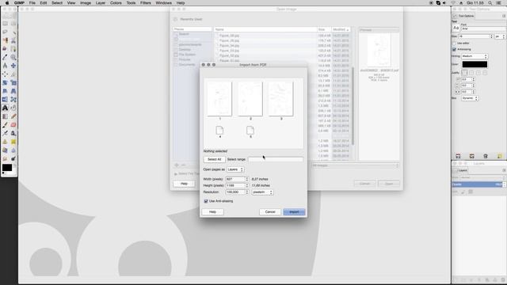Viewport: 507px width, 285px height.
Task: Select the Zoom magnifier tool
Action: [13, 58]
